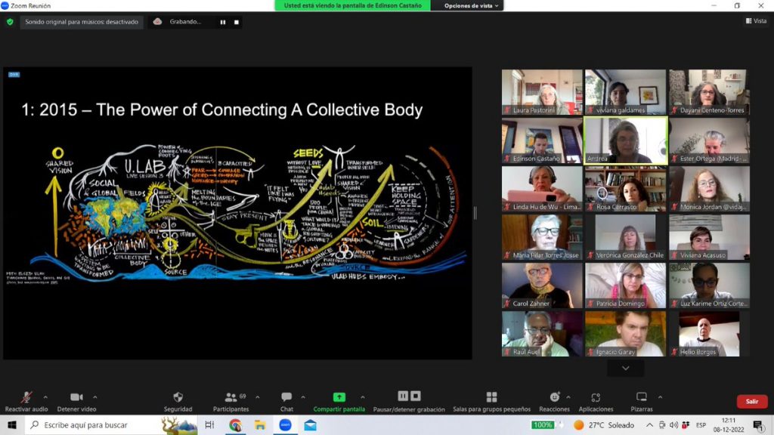Image resolution: width=774 pixels, height=435 pixels.
Task: Open the Participantes panel
Action: (x=231, y=397)
